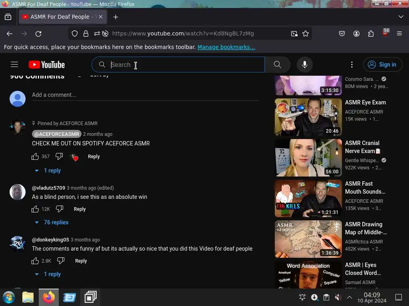This screenshot has width=409, height=306.
Task: Open the 3:15:30 Coromo Sara video thumbnail
Action: pos(308,85)
